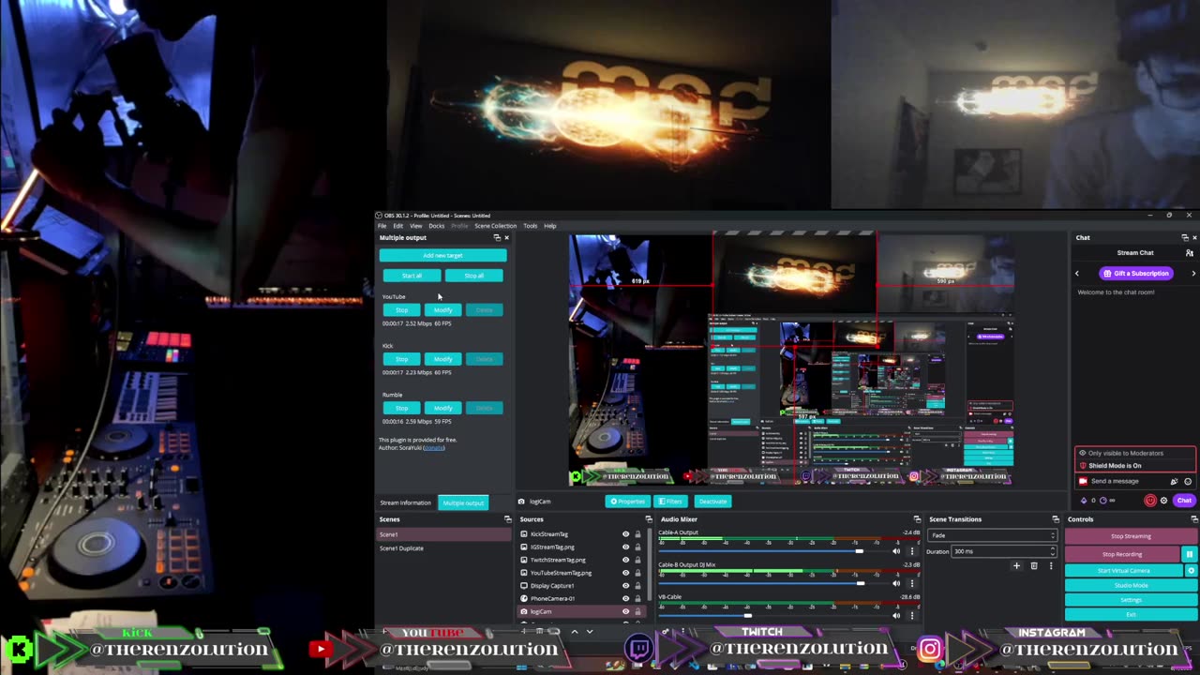Hide the TwitchStreamTag.png source
The image size is (1200, 675).
click(625, 560)
